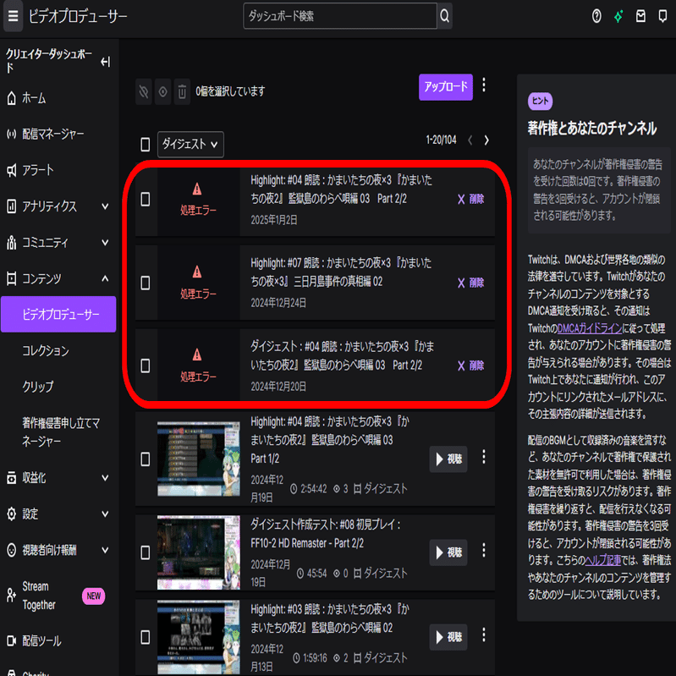Delete the errored Highlight #04 from 2025年1月2日
676x676 pixels.
[470, 199]
